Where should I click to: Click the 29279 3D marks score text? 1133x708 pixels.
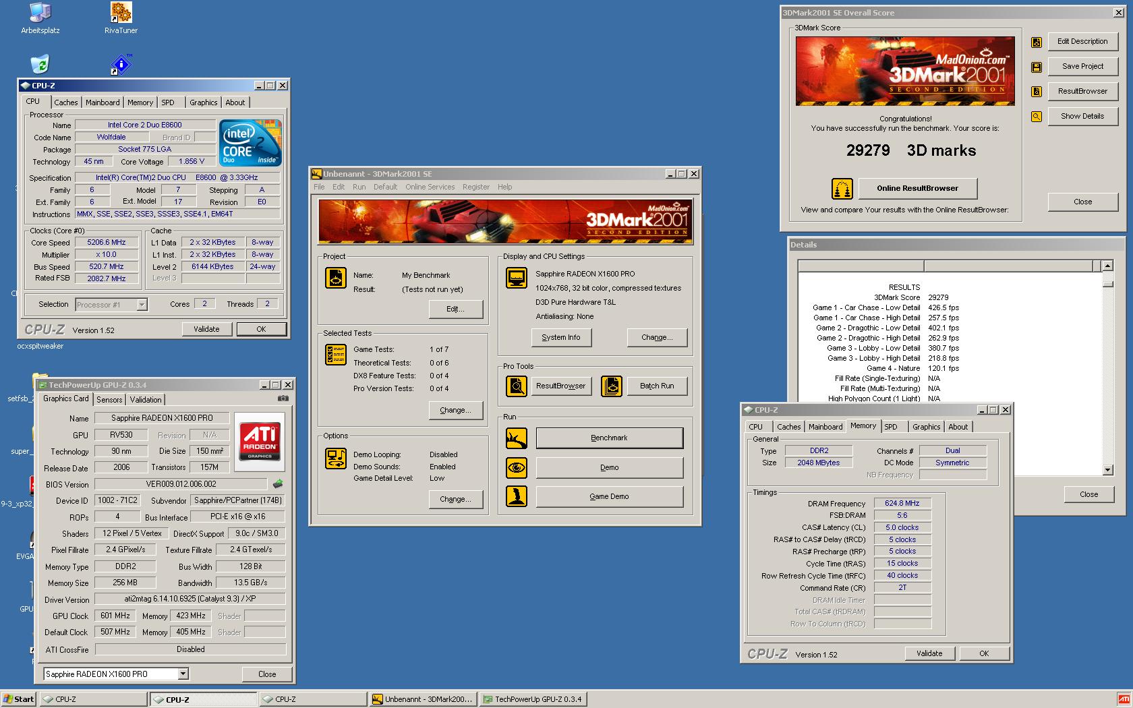[911, 150]
